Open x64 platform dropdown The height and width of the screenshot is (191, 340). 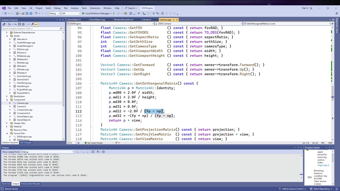coord(71,14)
